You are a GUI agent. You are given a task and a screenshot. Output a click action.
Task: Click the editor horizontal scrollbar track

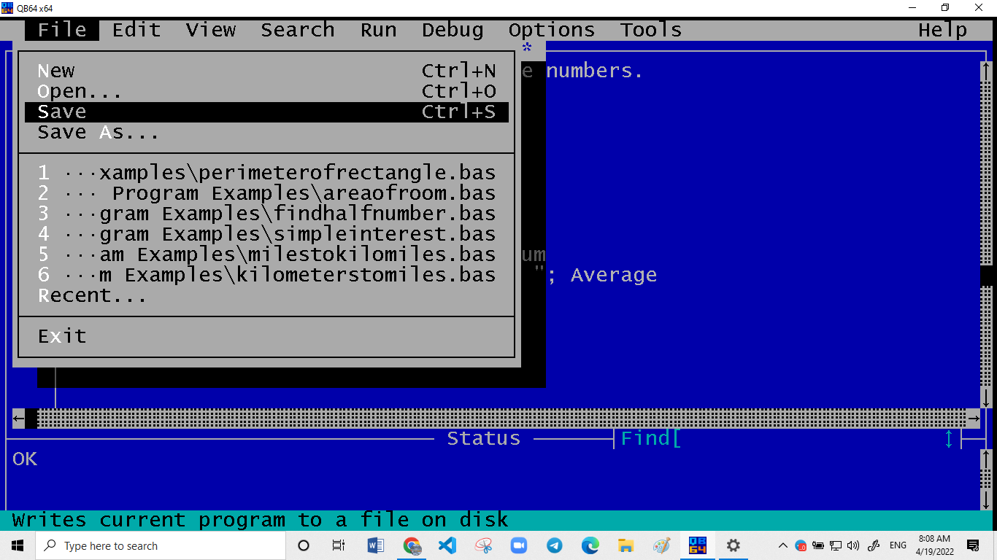[502, 418]
